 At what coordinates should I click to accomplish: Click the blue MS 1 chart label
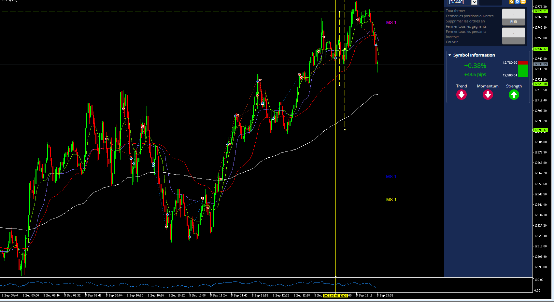pyautogui.click(x=391, y=177)
